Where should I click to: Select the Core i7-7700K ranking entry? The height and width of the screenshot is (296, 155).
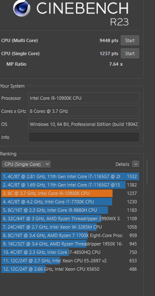pyautogui.click(x=70, y=202)
